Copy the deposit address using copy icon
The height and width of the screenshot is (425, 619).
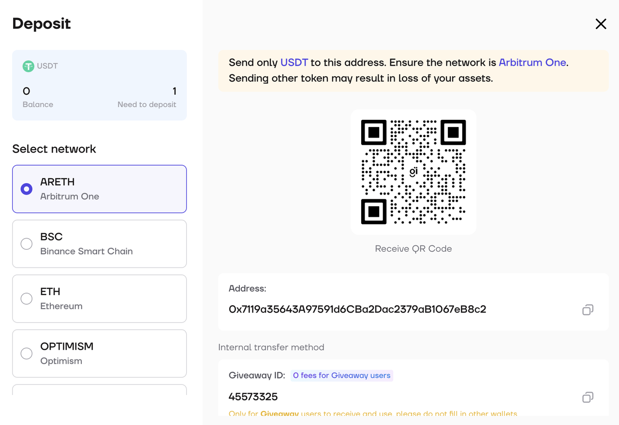pos(588,310)
